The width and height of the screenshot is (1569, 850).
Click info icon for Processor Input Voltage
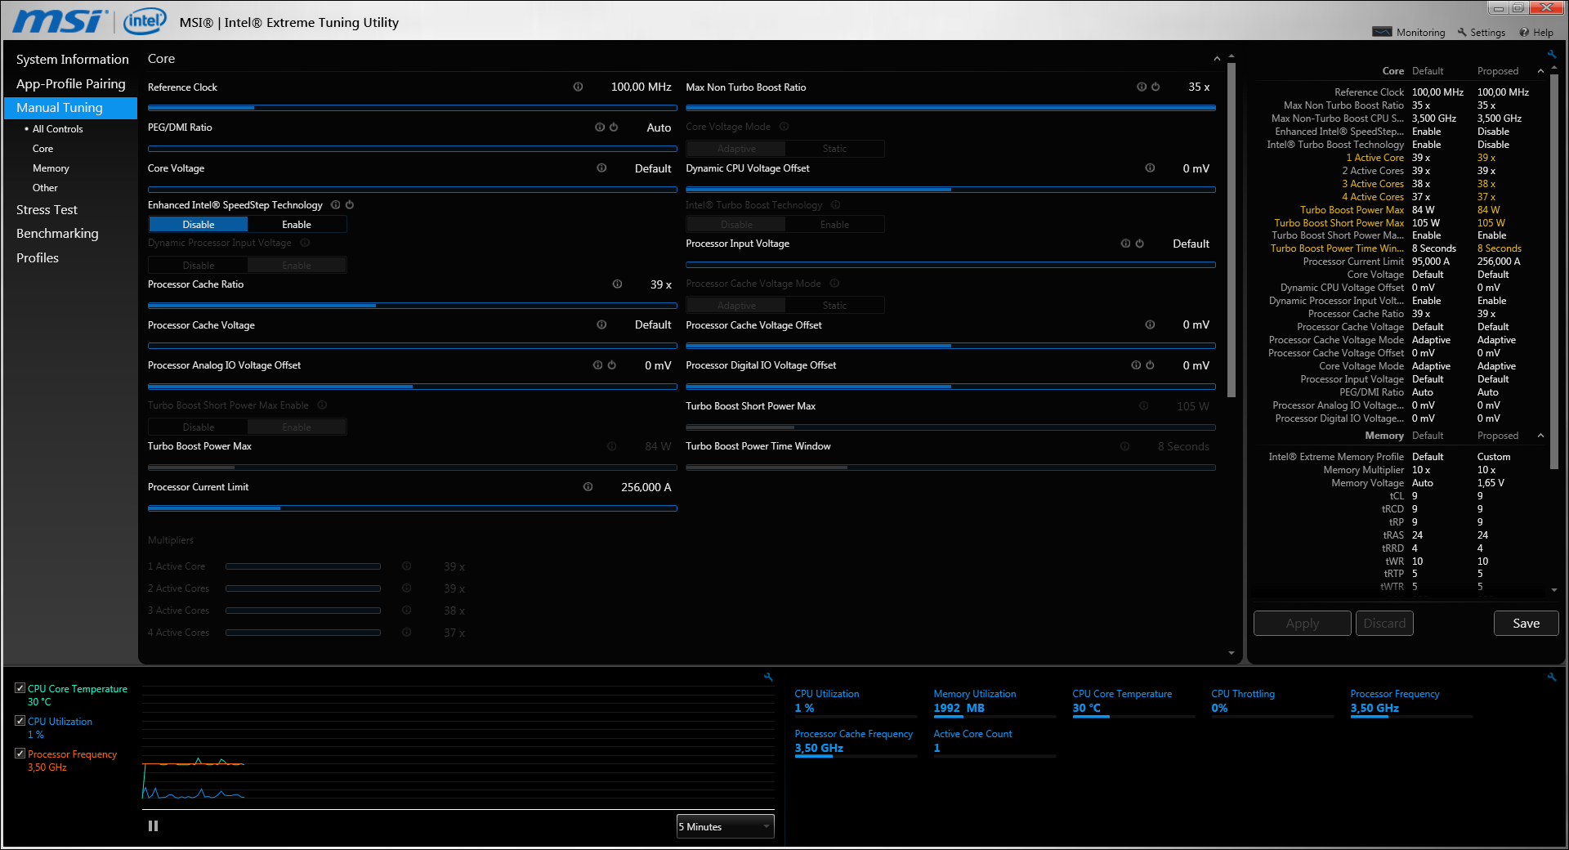point(1125,244)
